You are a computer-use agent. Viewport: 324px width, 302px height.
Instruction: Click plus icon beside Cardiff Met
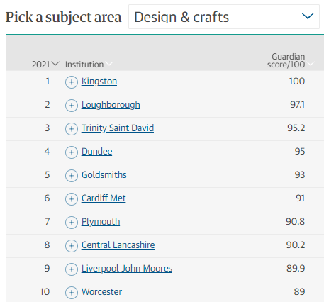(x=72, y=199)
